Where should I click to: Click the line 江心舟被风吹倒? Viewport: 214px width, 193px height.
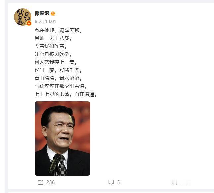pos(53,54)
